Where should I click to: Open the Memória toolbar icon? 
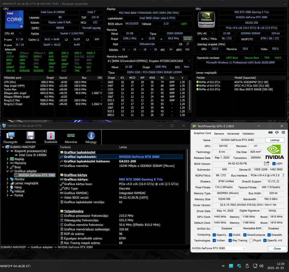tap(71, 138)
